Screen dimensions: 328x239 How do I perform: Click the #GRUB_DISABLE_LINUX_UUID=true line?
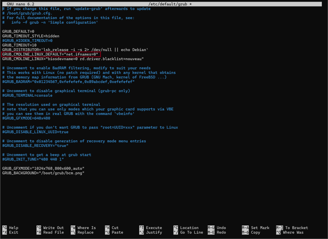[35, 132]
